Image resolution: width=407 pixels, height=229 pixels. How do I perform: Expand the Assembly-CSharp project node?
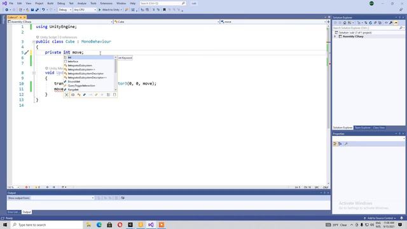335,37
